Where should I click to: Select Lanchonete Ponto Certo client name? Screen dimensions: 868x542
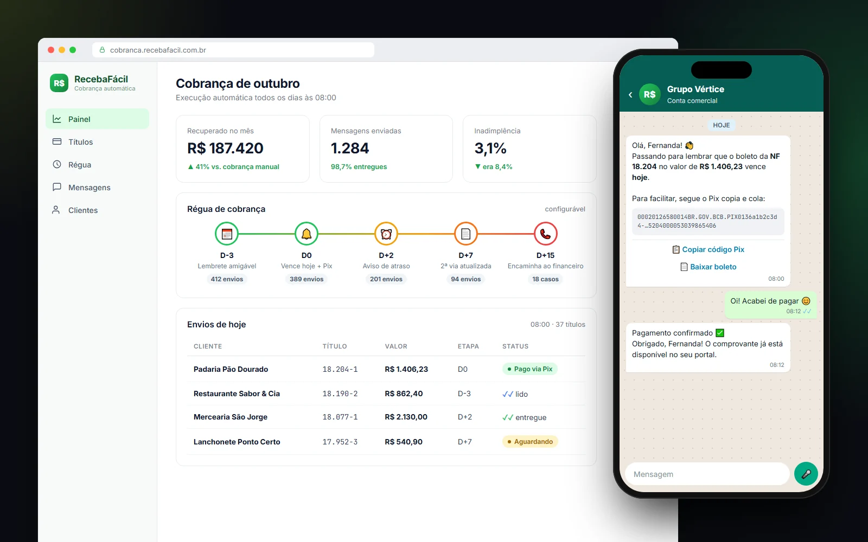click(237, 442)
